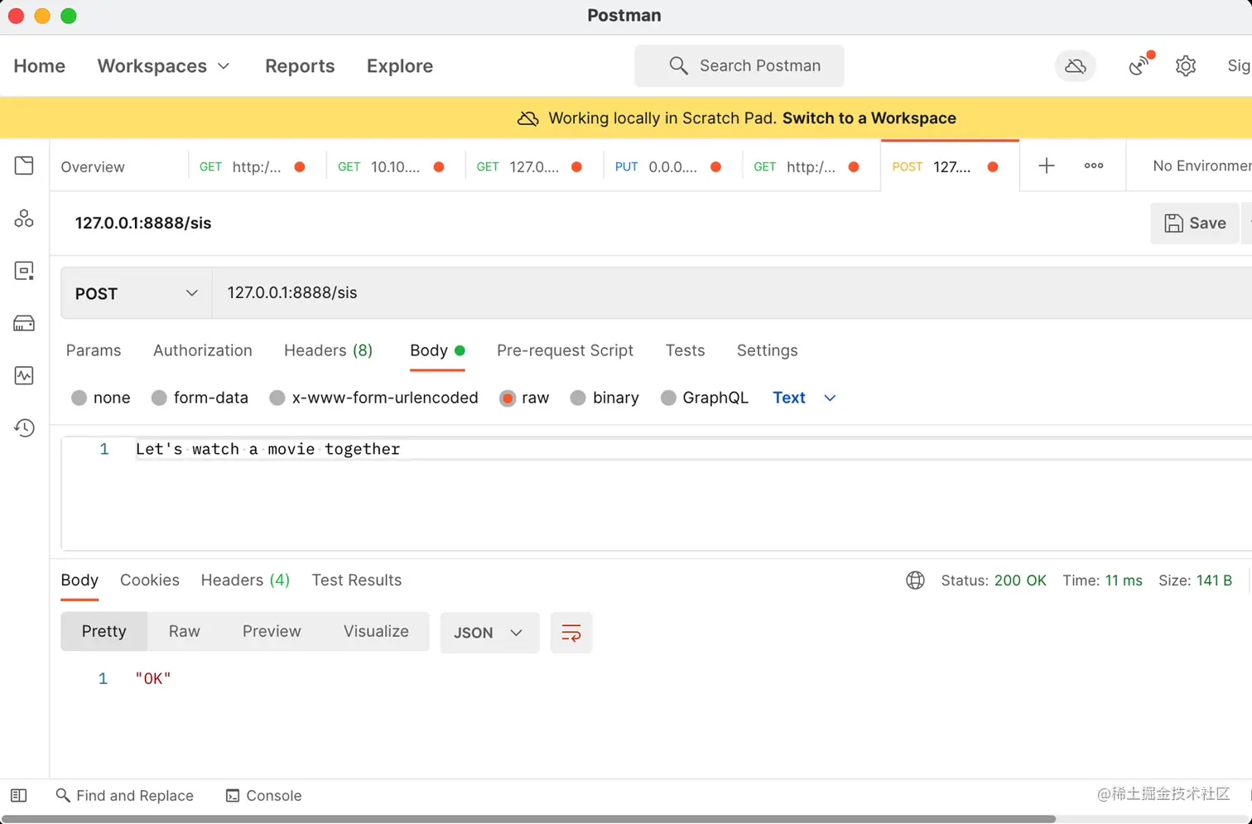Select the raw body type radio

[x=508, y=398]
